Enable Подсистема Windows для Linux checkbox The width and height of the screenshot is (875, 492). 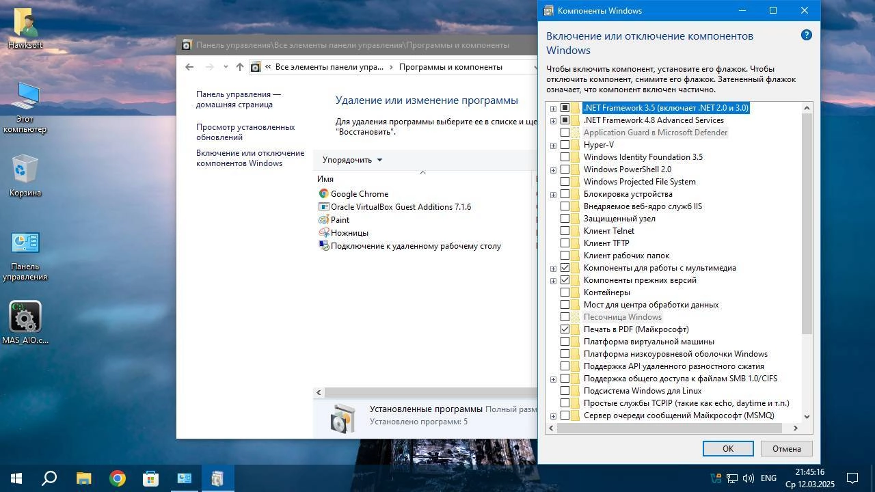tap(565, 391)
